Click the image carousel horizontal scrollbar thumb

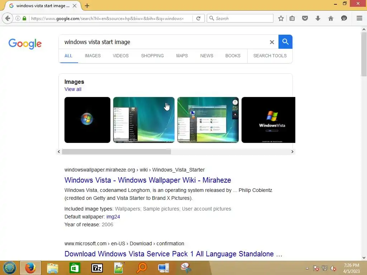tap(116, 152)
